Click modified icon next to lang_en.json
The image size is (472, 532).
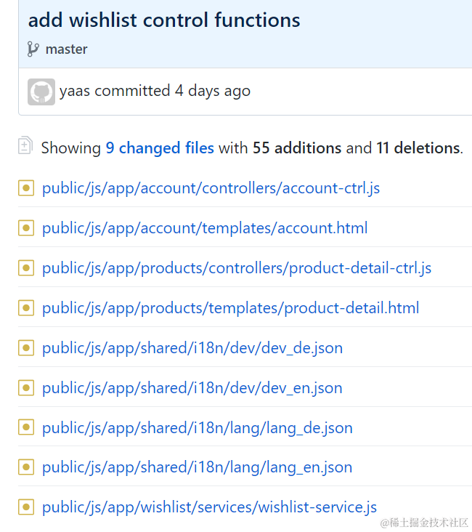(x=26, y=467)
